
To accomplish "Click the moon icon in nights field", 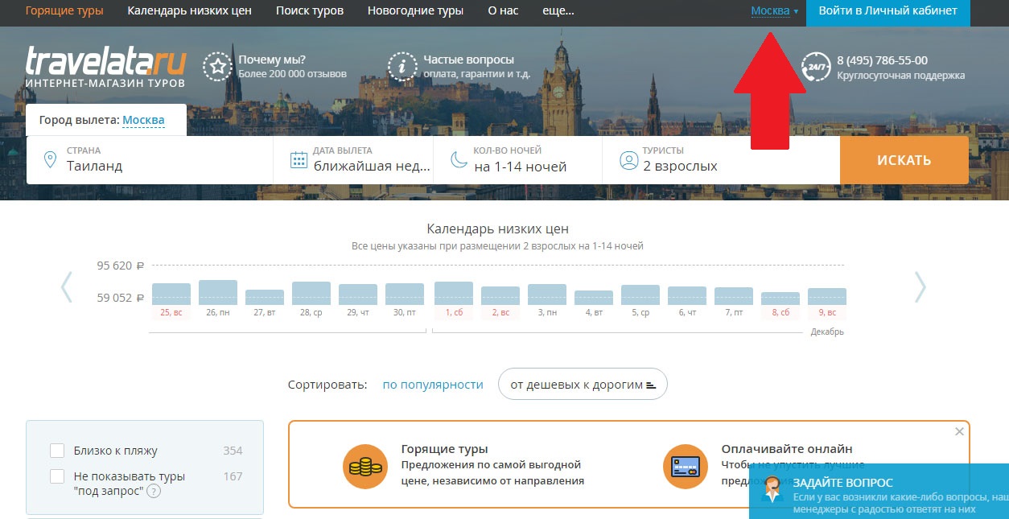I will tap(460, 159).
